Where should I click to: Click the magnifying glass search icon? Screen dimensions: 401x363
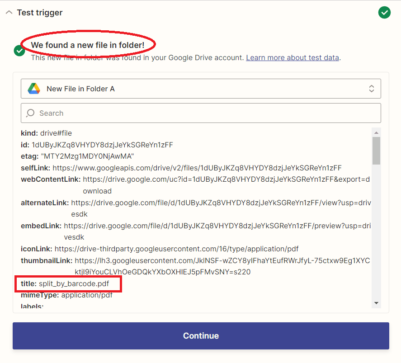[30, 113]
